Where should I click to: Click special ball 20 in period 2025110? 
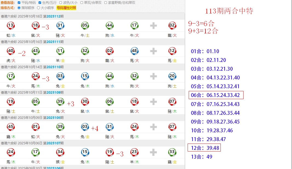tap(172, 76)
